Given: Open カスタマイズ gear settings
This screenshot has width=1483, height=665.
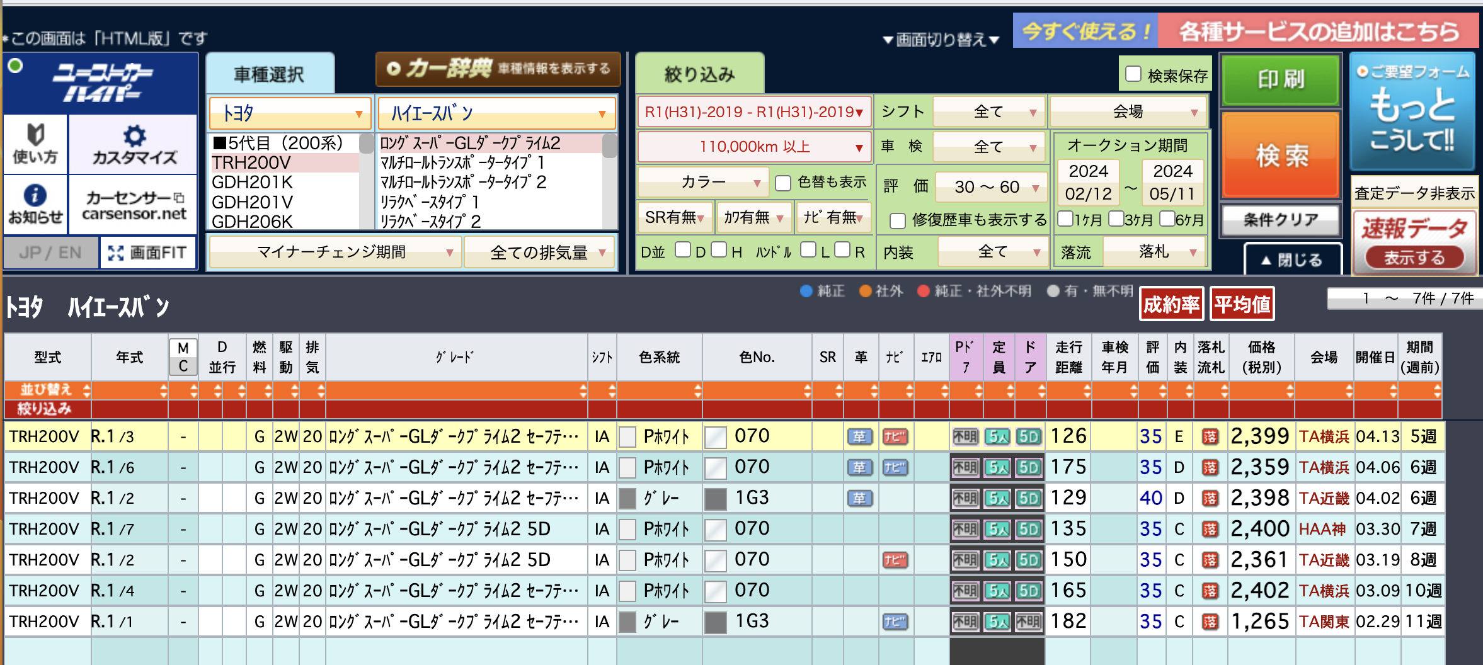Looking at the screenshot, I should [134, 144].
